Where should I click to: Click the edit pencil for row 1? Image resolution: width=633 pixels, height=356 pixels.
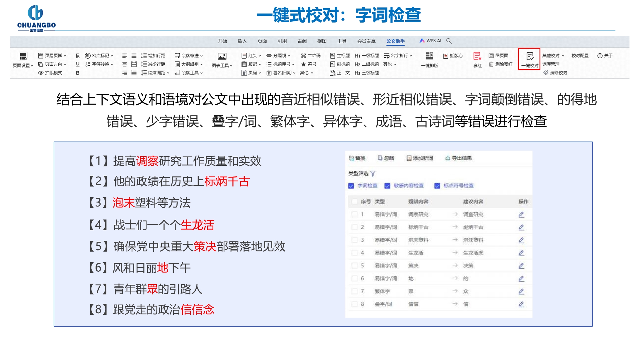pyautogui.click(x=521, y=214)
